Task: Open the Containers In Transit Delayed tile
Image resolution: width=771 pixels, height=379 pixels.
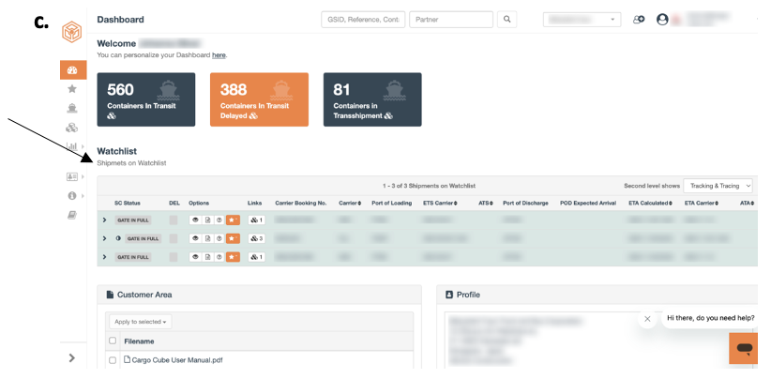Action: click(259, 99)
